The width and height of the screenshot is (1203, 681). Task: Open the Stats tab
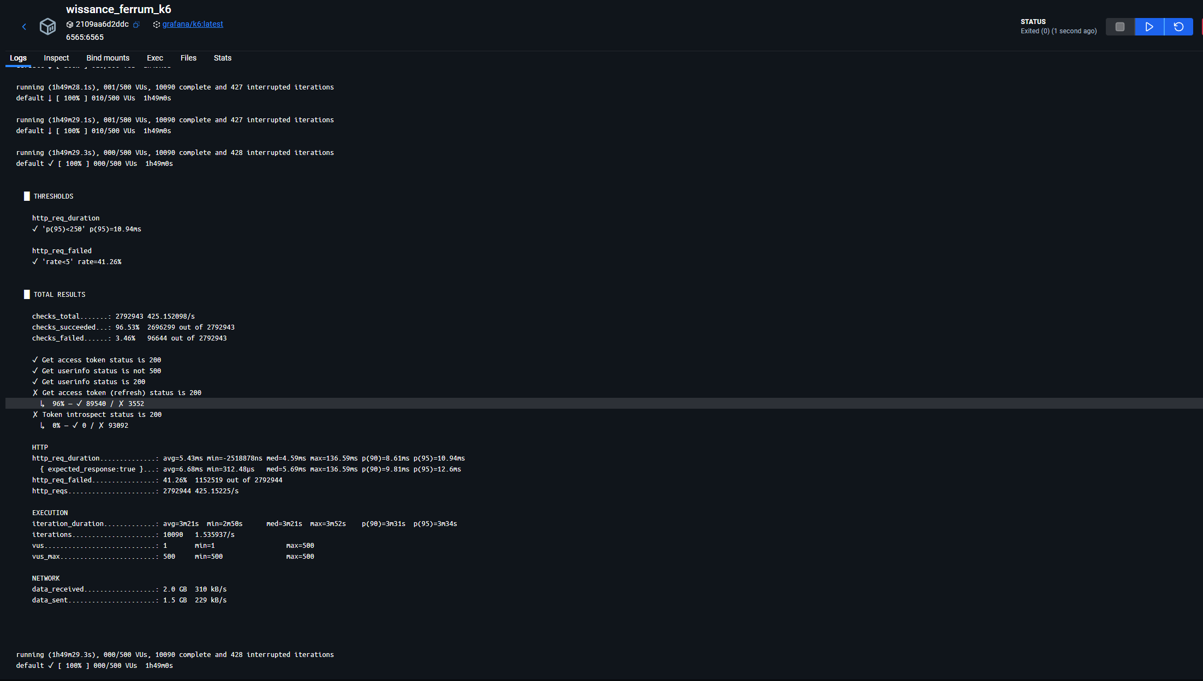point(222,58)
